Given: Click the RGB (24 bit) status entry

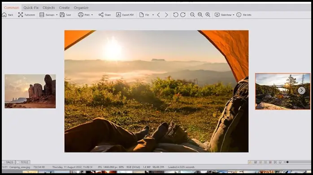Looking at the screenshot, I should (x=133, y=167).
